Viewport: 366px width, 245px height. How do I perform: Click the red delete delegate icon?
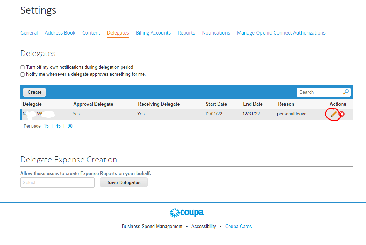(342, 114)
